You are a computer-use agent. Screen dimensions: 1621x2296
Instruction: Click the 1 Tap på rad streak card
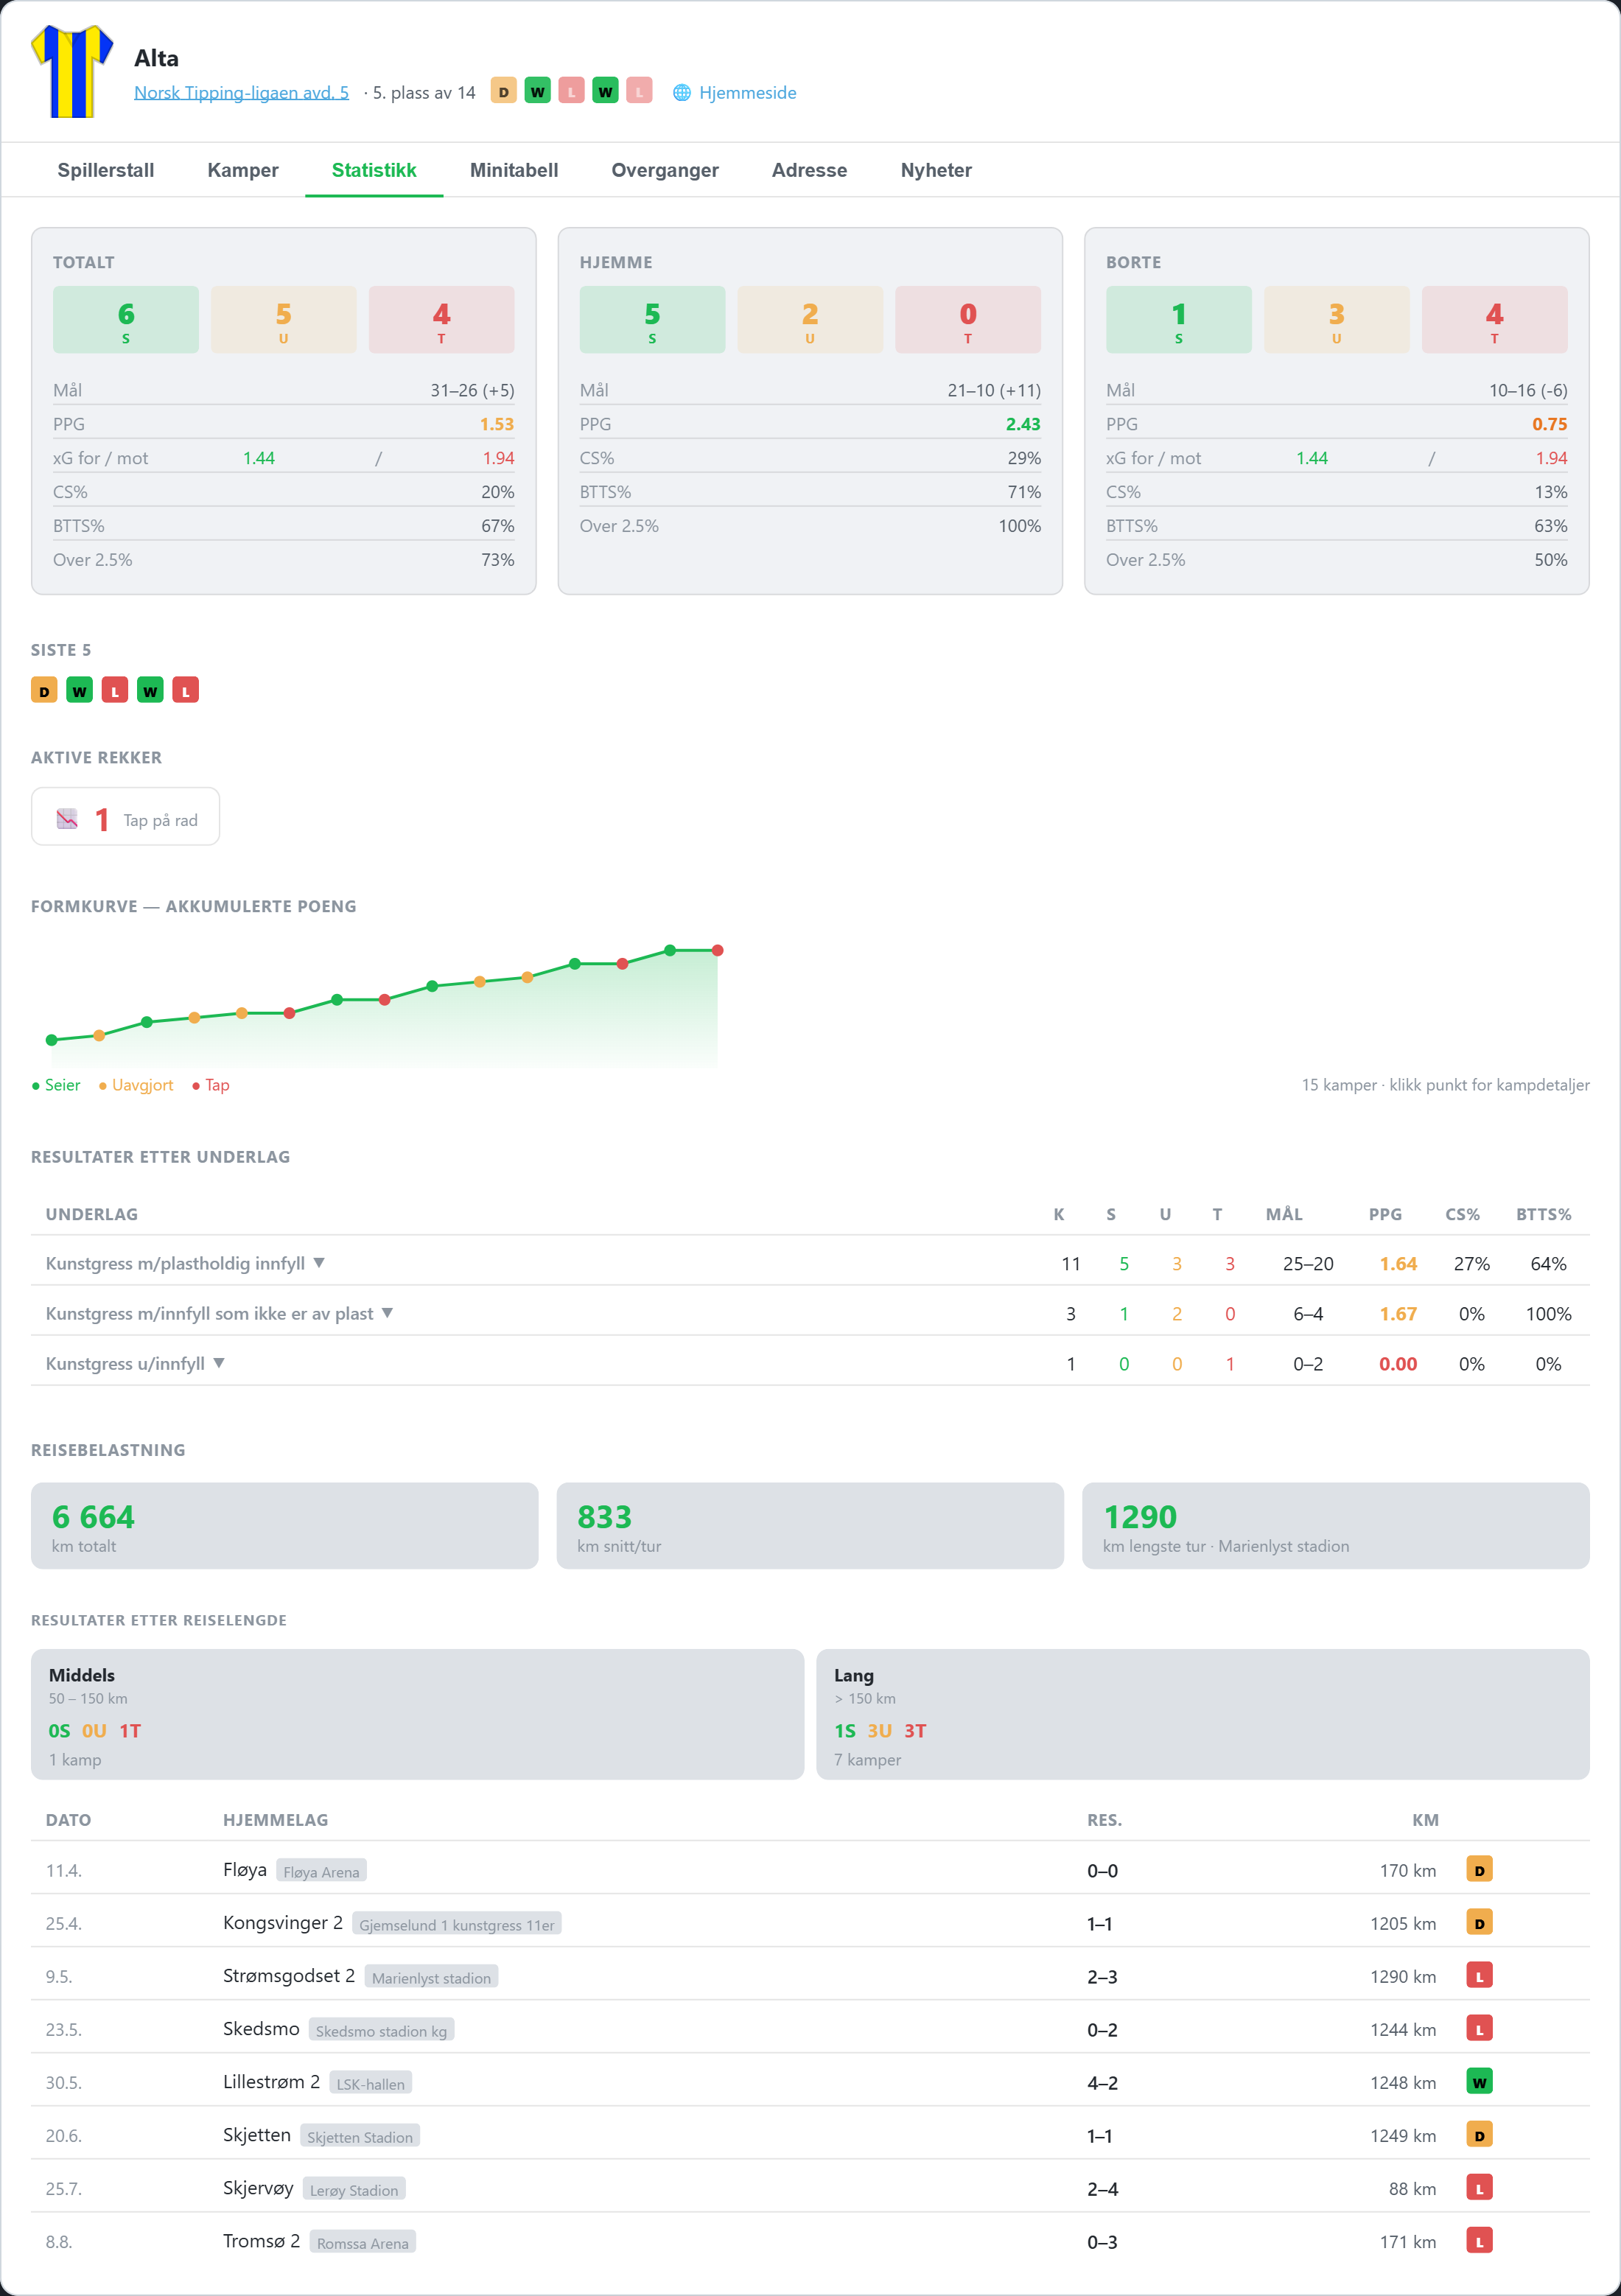(125, 817)
